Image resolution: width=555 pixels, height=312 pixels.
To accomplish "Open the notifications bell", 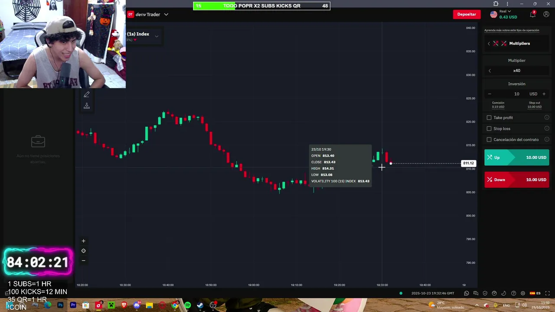I will 533,14.
